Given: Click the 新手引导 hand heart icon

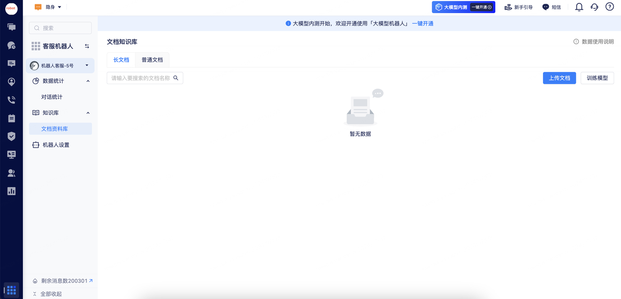Looking at the screenshot, I should point(508,7).
